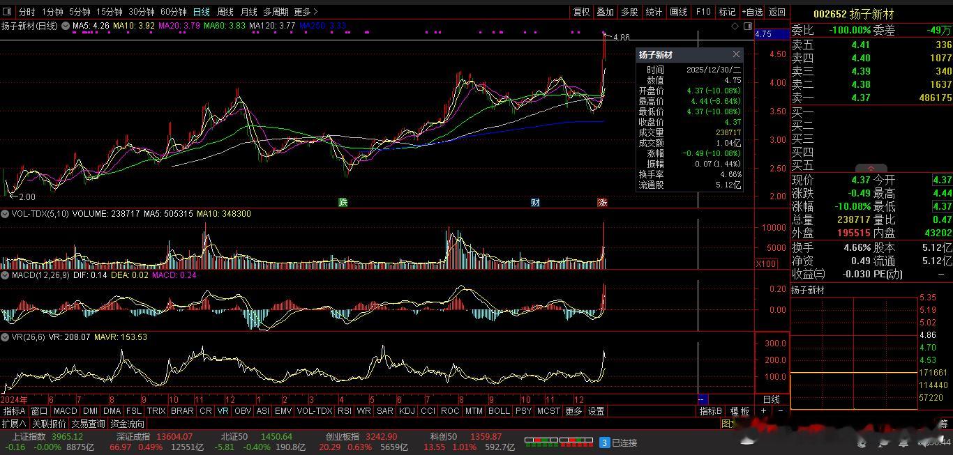This screenshot has width=953, height=455.
Task: Open the 资金流向 tab
Action: tap(128, 424)
